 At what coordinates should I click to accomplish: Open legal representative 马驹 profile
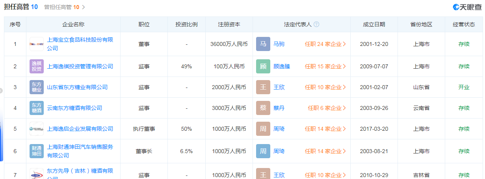click(x=279, y=44)
